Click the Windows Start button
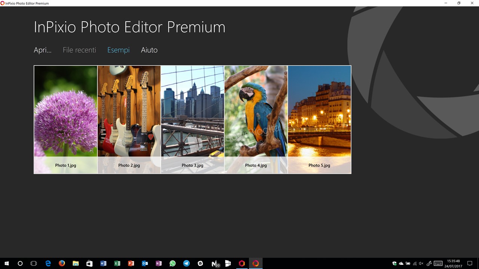The height and width of the screenshot is (269, 479). [7, 263]
